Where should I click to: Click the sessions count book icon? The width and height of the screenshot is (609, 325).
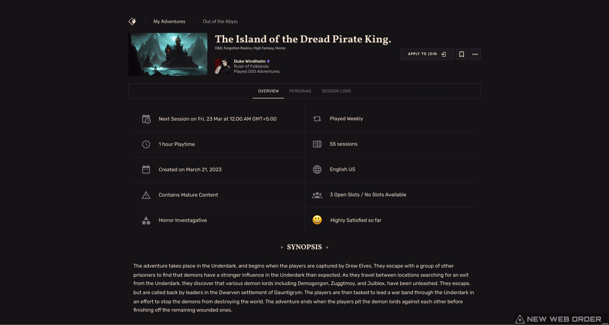(x=317, y=144)
